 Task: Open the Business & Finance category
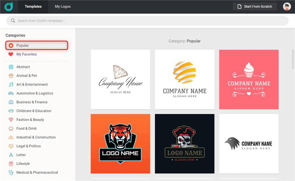32,102
